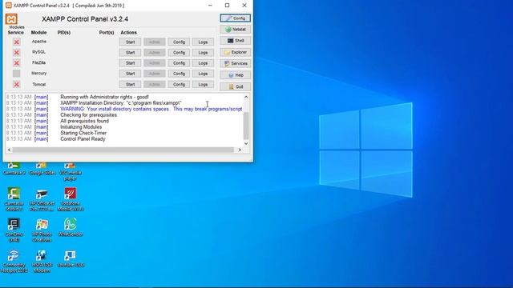Minimize the XAMPP Control Panel window
Image resolution: width=513 pixels, height=288 pixels.
point(210,6)
